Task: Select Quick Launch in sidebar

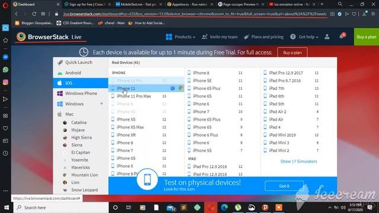Action: (x=81, y=62)
